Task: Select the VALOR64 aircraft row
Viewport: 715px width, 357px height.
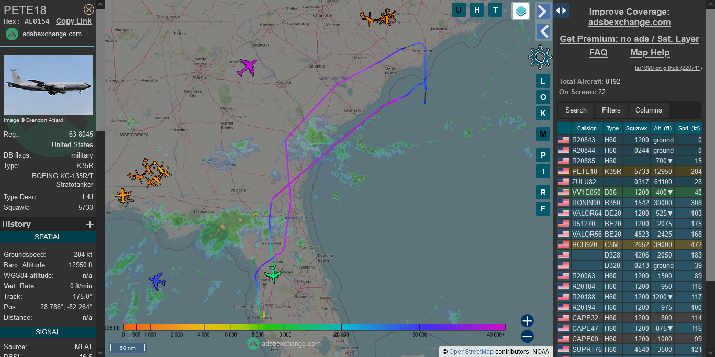Action: [630, 213]
